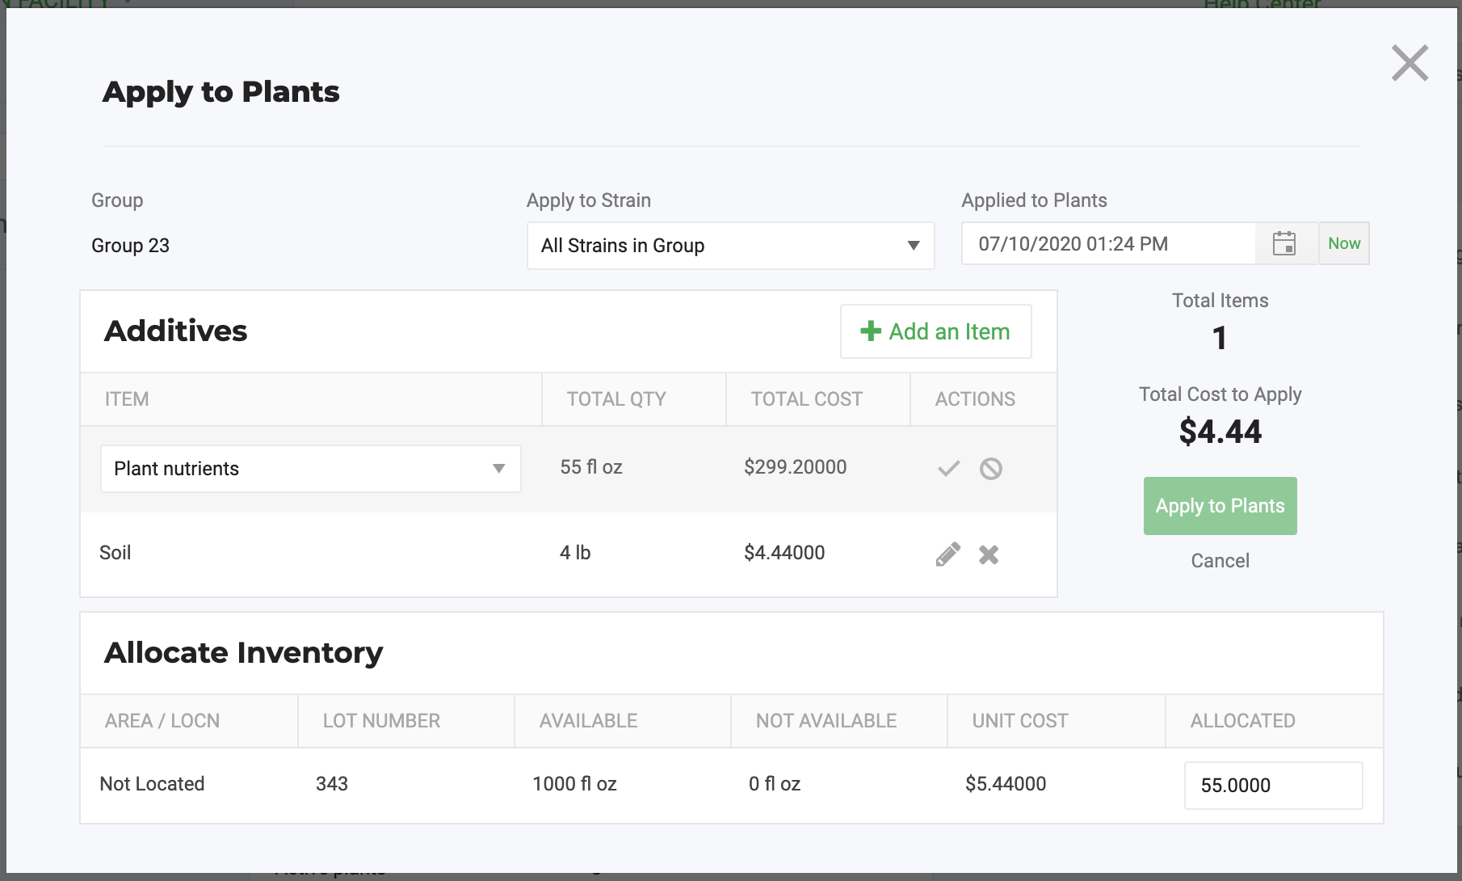The image size is (1462, 881).
Task: Close the Apply to Plants dialog
Action: click(1409, 63)
